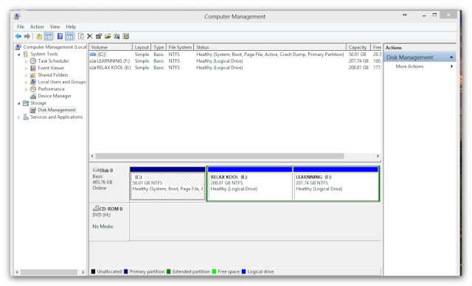
Task: Click the volume list scroll left arrow
Action: tap(92, 156)
